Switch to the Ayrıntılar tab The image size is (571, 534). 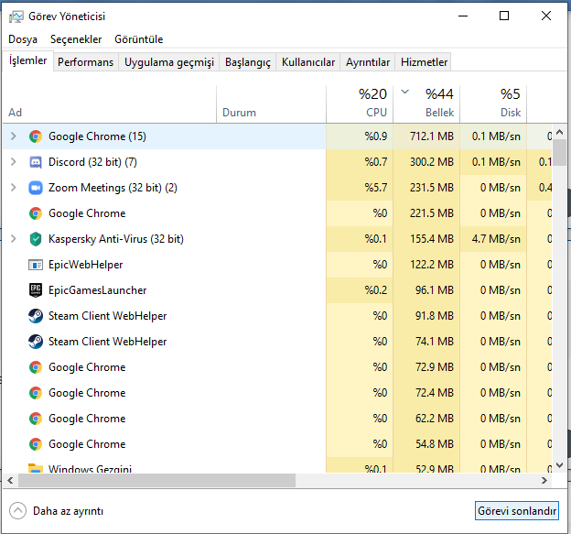coord(368,62)
